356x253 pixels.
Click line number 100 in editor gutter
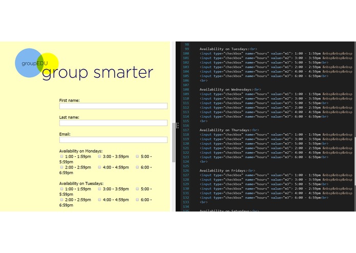coord(186,54)
